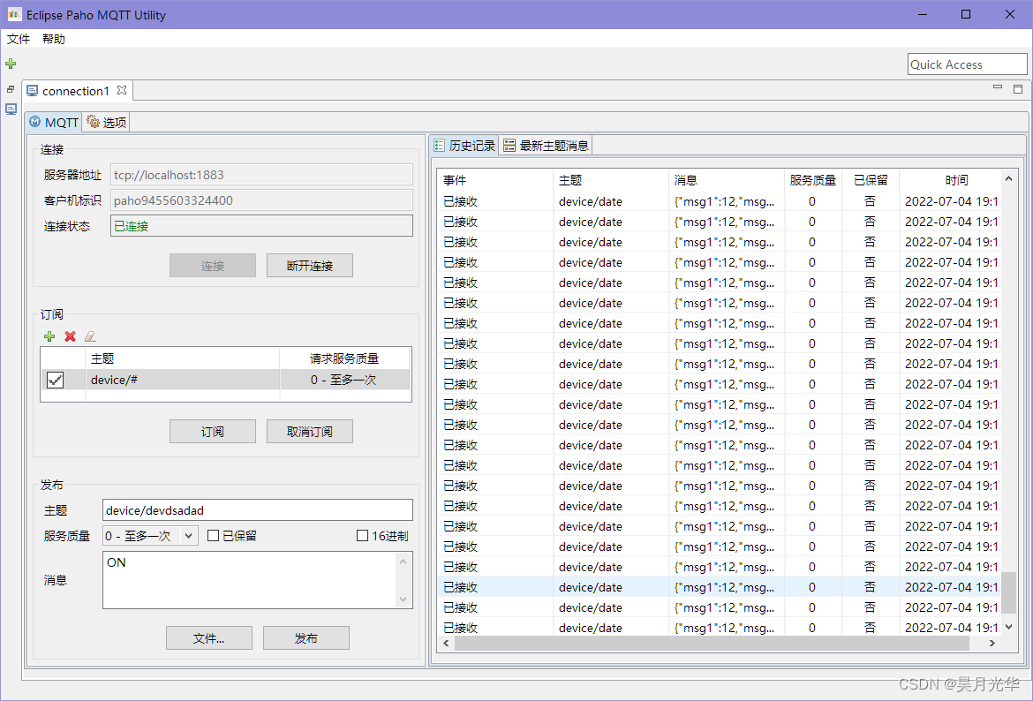Click the 消息 column header
The height and width of the screenshot is (701, 1033).
[727, 180]
